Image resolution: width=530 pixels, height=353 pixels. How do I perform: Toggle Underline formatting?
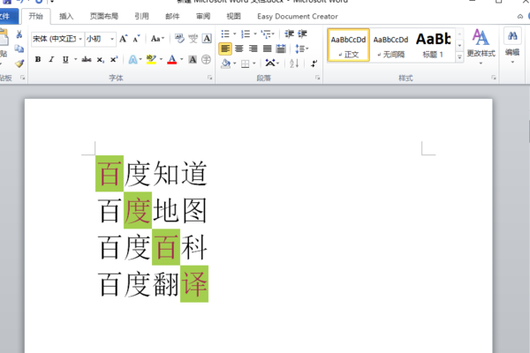pyautogui.click(x=65, y=60)
